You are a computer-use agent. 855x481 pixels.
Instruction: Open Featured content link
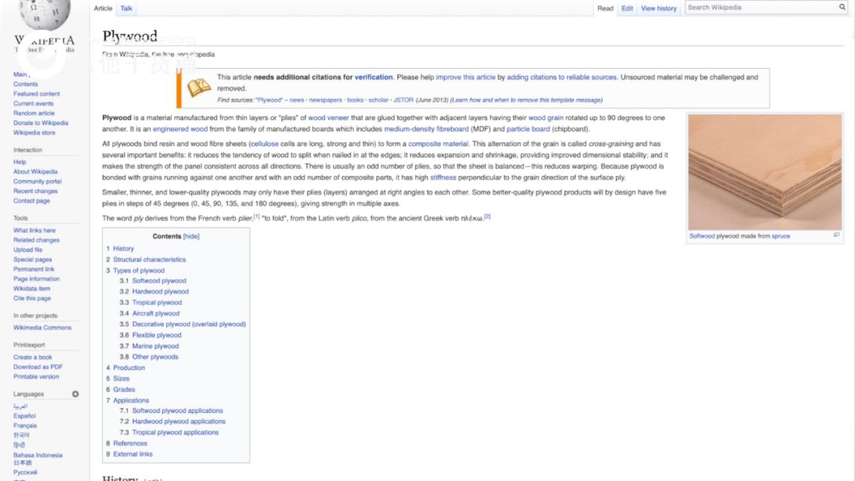coord(36,93)
